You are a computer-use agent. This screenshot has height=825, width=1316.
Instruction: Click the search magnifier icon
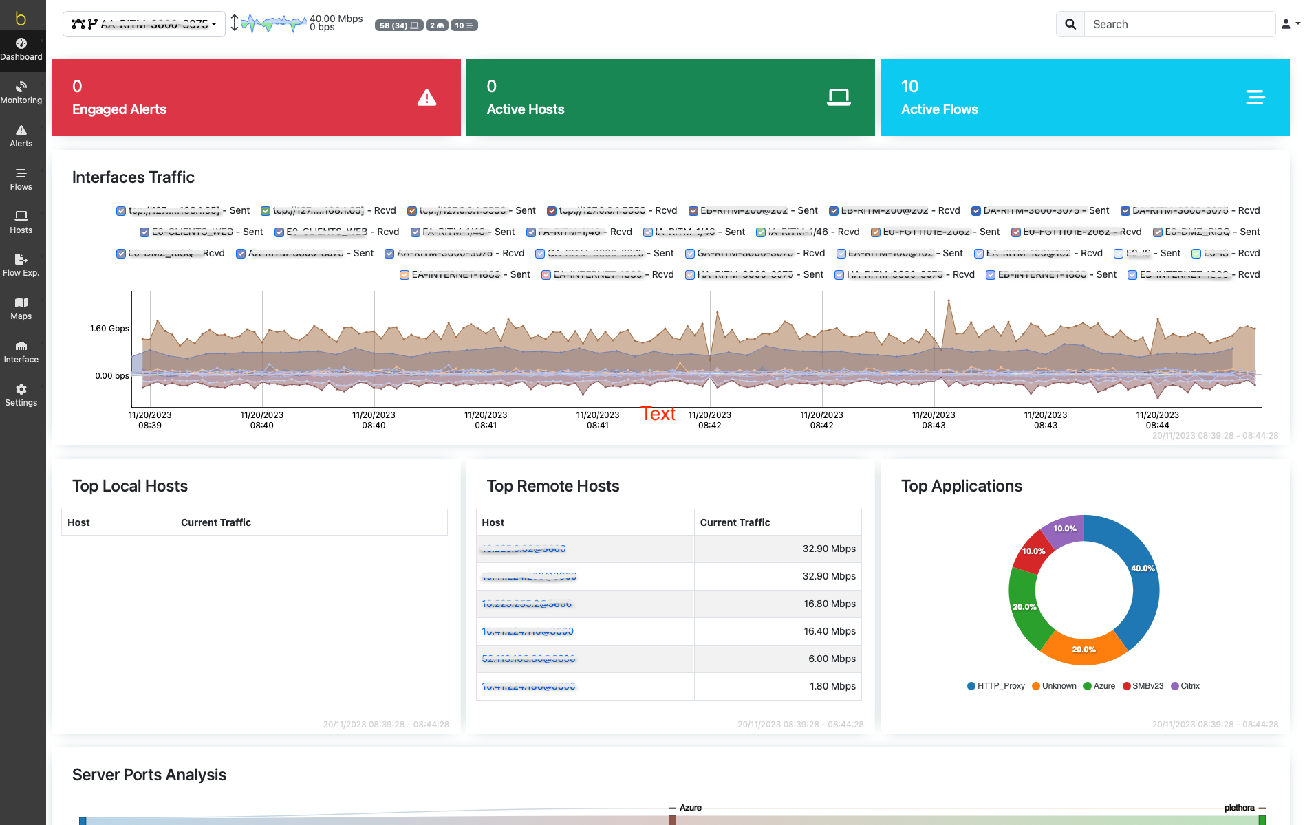(1070, 25)
